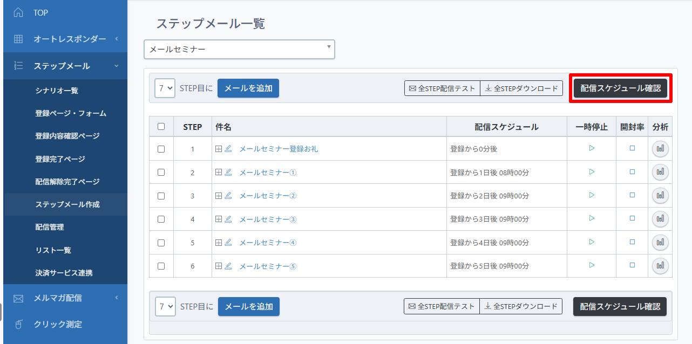692x344 pixels.
Task: Expand the オートレスポンダー sidebar section
Action: pos(65,39)
